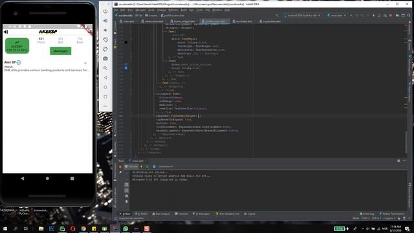414x233 pixels.
Task: Open the device selector dropdown
Action: click(x=302, y=16)
